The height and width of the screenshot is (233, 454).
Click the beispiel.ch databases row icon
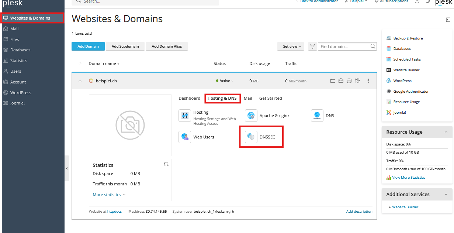(349, 81)
